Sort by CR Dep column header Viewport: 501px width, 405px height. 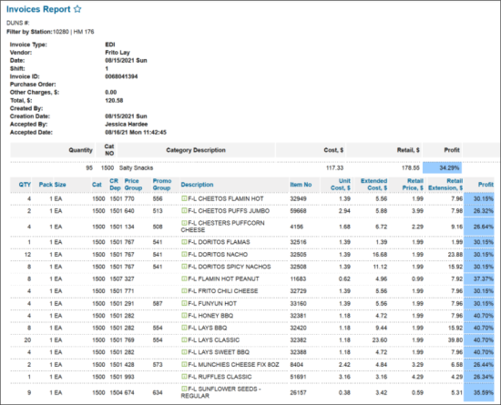click(x=115, y=185)
